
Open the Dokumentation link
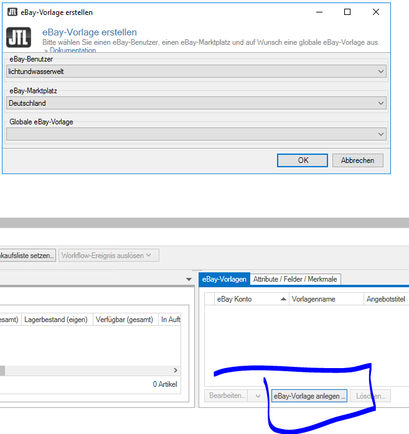[x=73, y=50]
